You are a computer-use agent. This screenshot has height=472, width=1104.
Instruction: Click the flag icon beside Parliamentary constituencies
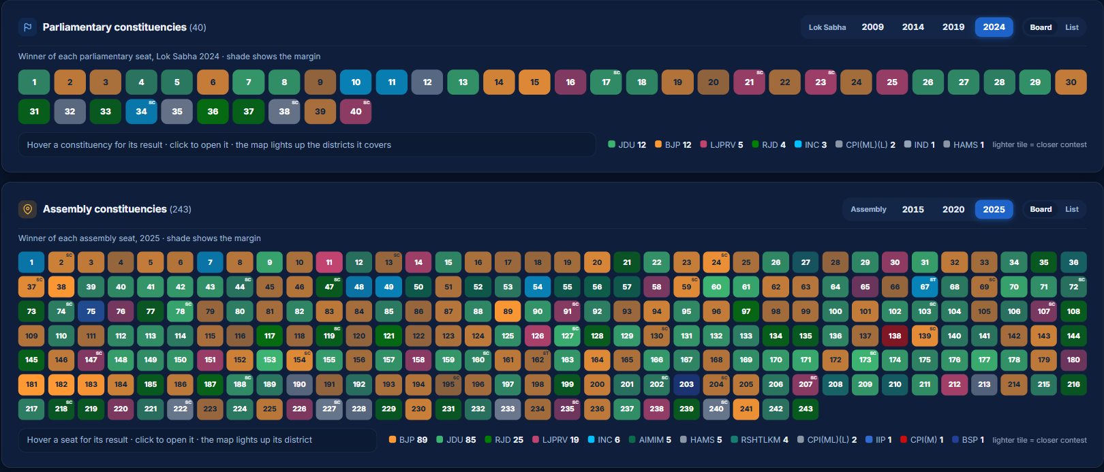click(27, 27)
